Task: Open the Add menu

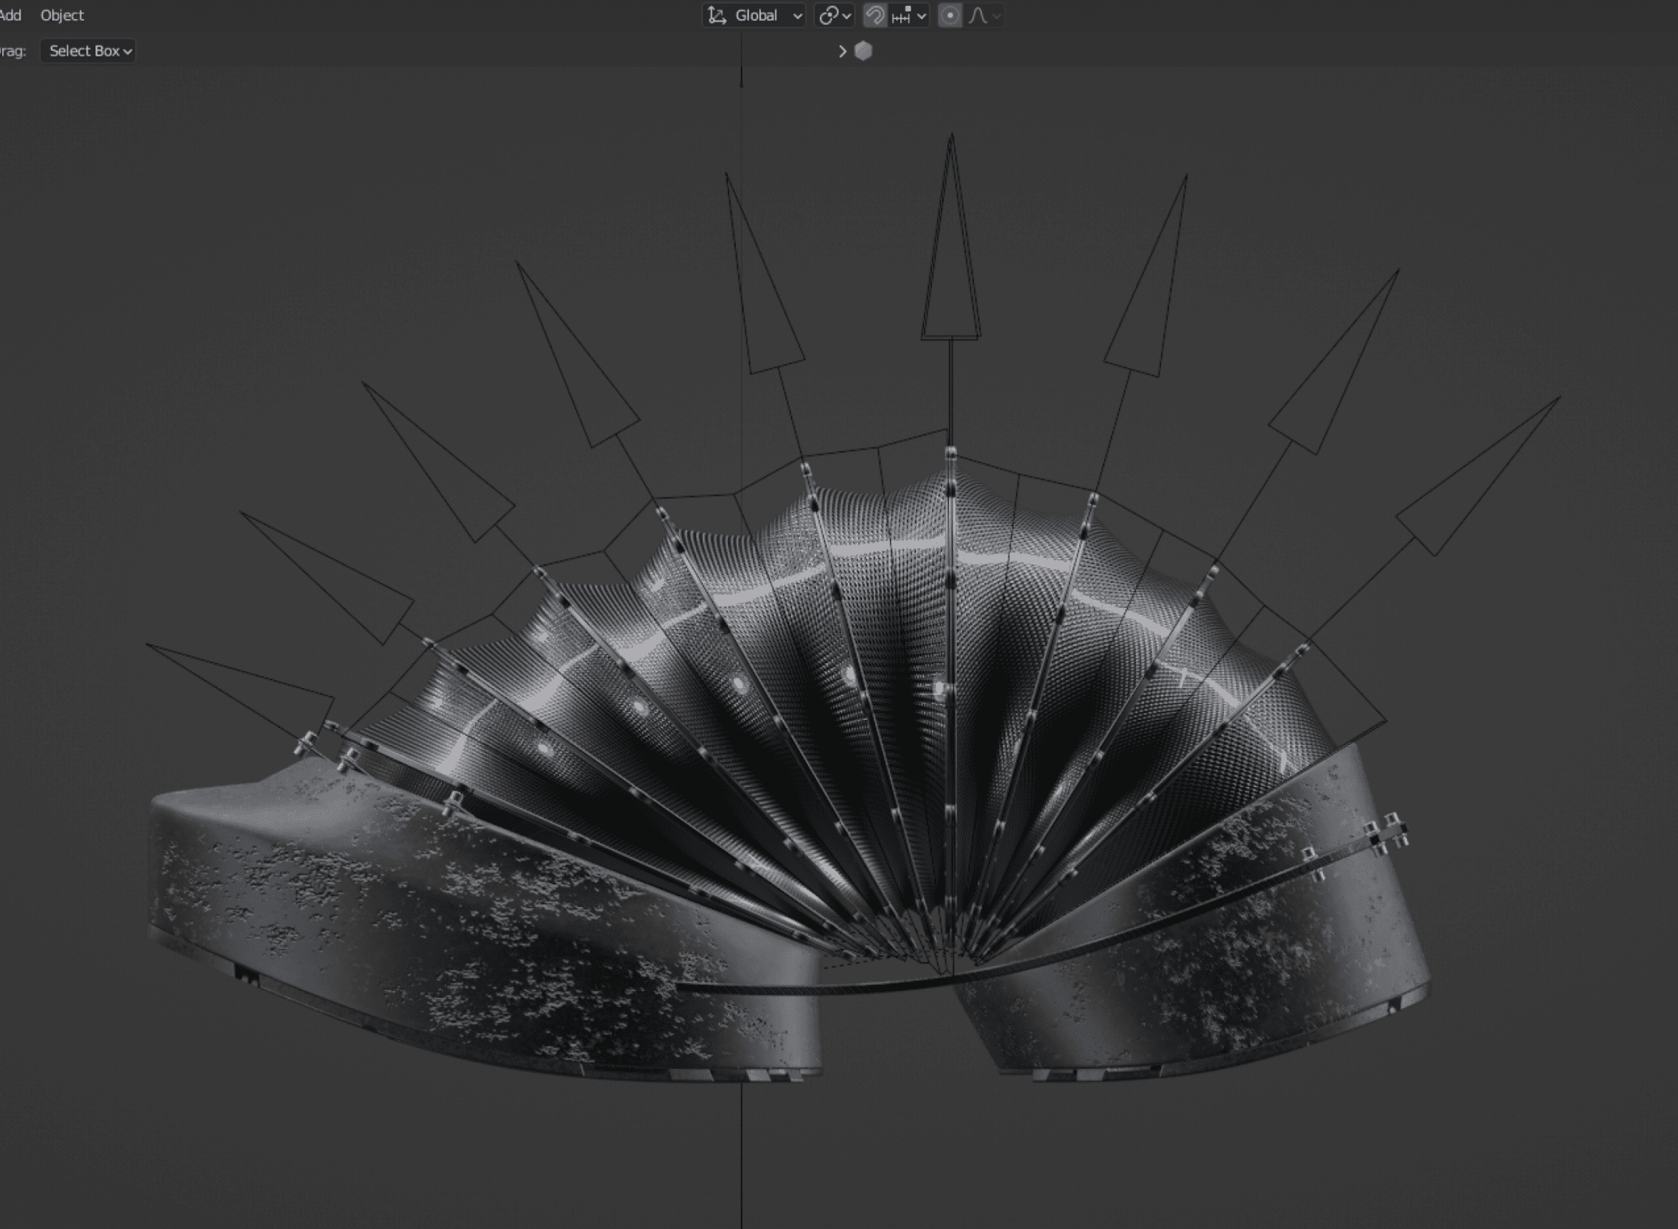Action: pos(10,15)
